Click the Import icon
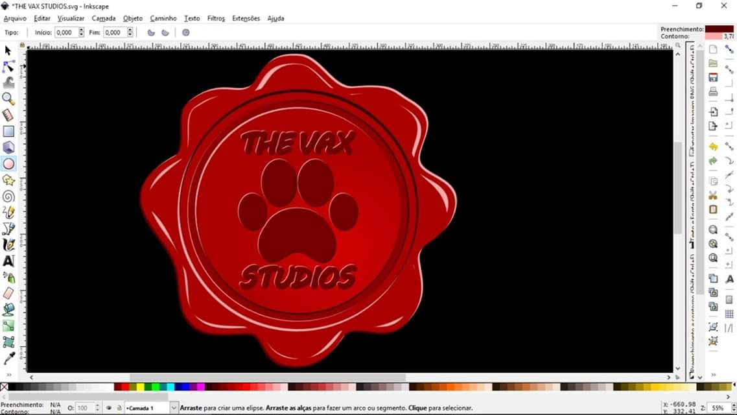This screenshot has height=415, width=737. pos(713,112)
